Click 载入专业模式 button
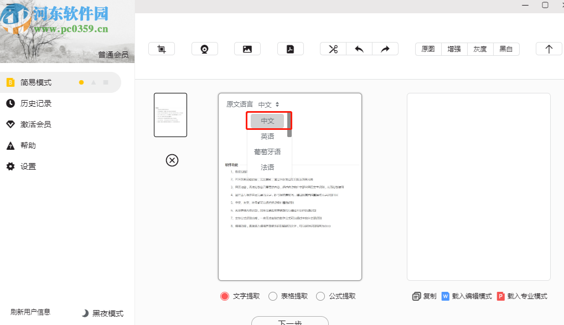564x325 pixels. pos(527,296)
